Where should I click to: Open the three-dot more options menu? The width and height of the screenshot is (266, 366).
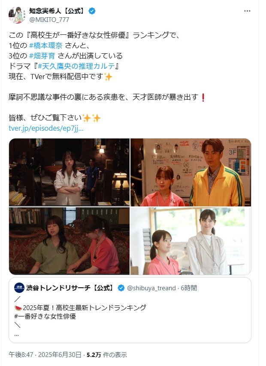(247, 11)
